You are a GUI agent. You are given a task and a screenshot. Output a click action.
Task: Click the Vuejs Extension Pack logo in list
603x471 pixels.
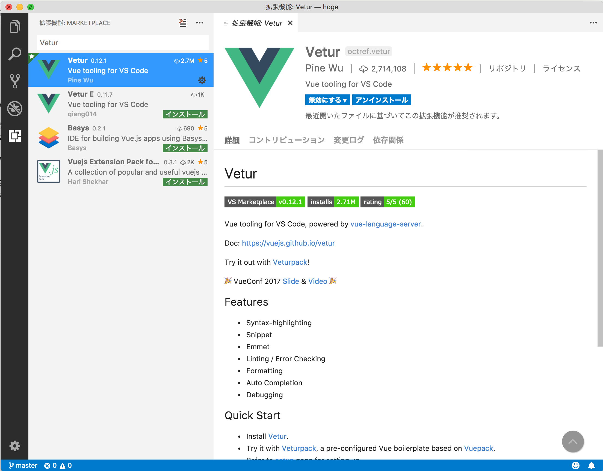(49, 171)
